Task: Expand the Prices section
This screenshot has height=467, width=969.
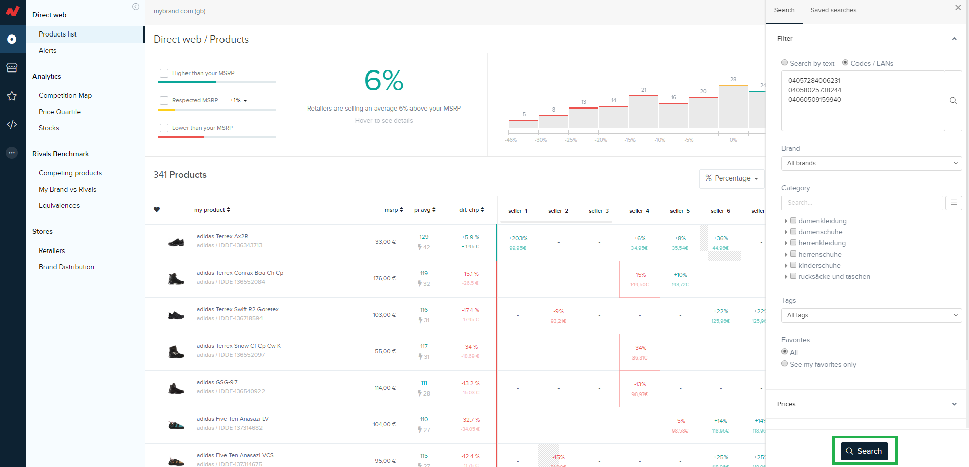Action: pyautogui.click(x=954, y=404)
